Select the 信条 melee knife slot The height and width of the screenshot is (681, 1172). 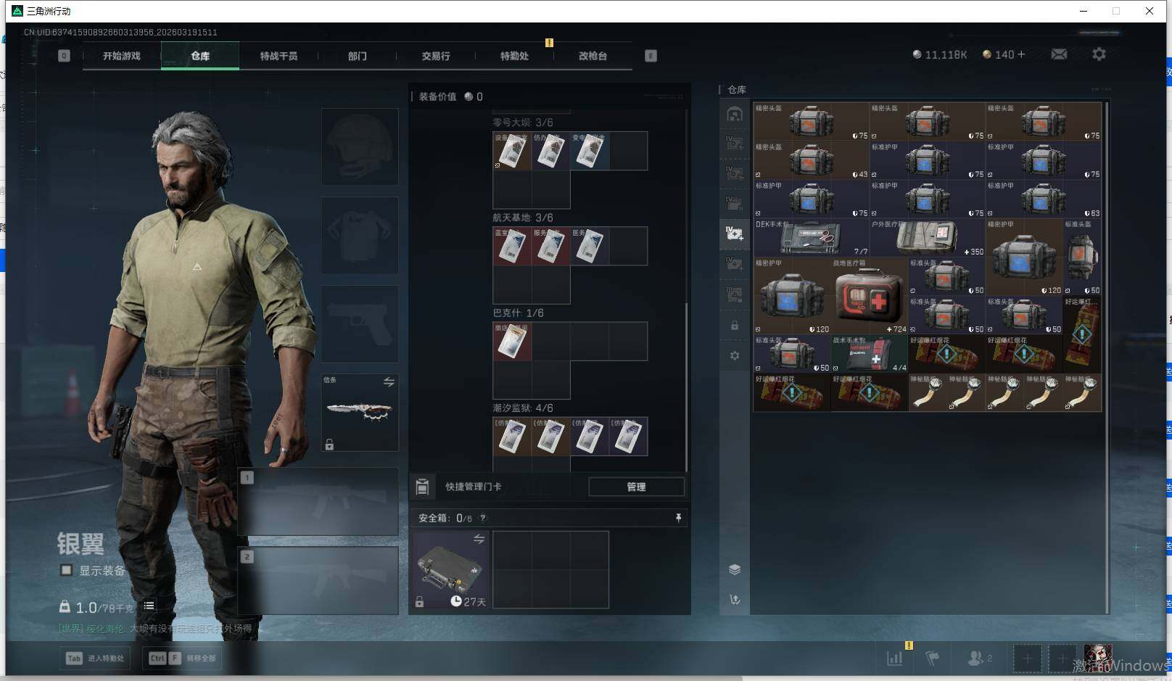pyautogui.click(x=360, y=413)
